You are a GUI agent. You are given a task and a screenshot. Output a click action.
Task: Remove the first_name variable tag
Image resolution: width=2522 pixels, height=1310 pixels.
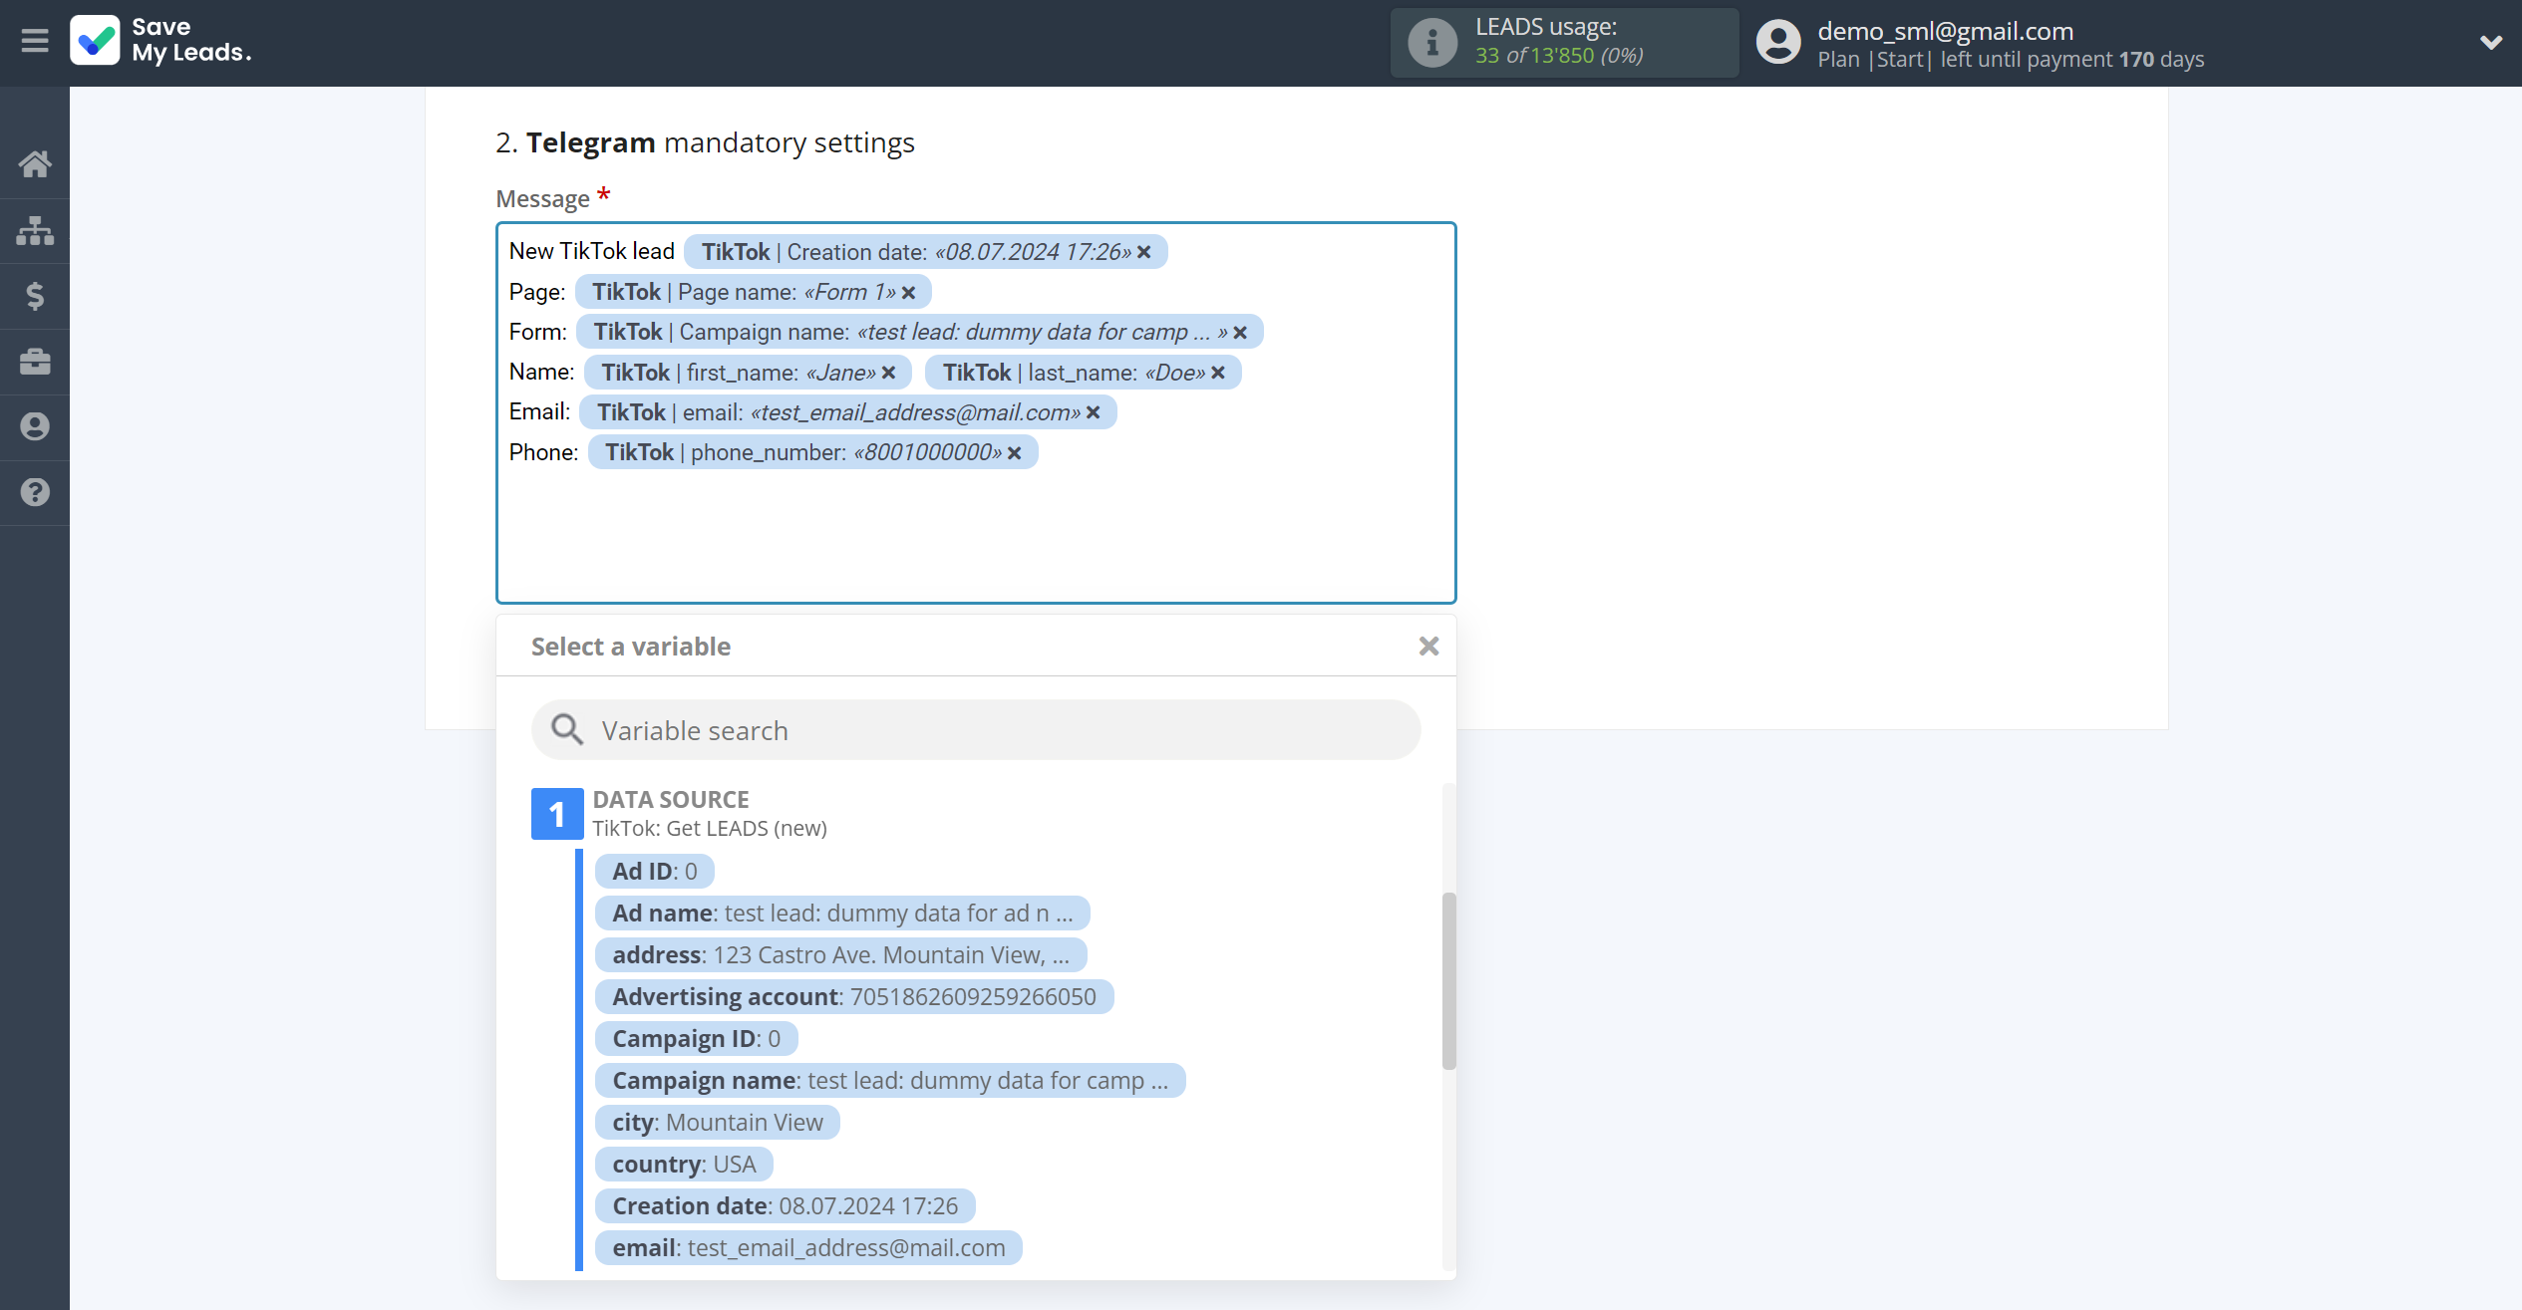click(888, 373)
